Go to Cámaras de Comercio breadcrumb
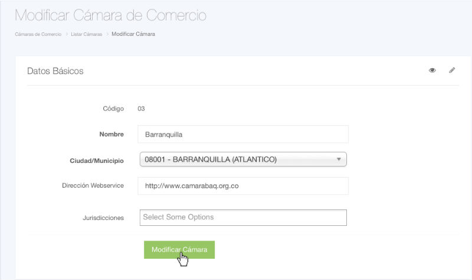 pyautogui.click(x=38, y=34)
